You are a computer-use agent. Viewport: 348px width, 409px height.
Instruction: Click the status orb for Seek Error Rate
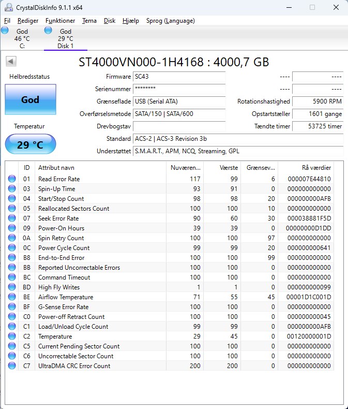[x=12, y=218]
